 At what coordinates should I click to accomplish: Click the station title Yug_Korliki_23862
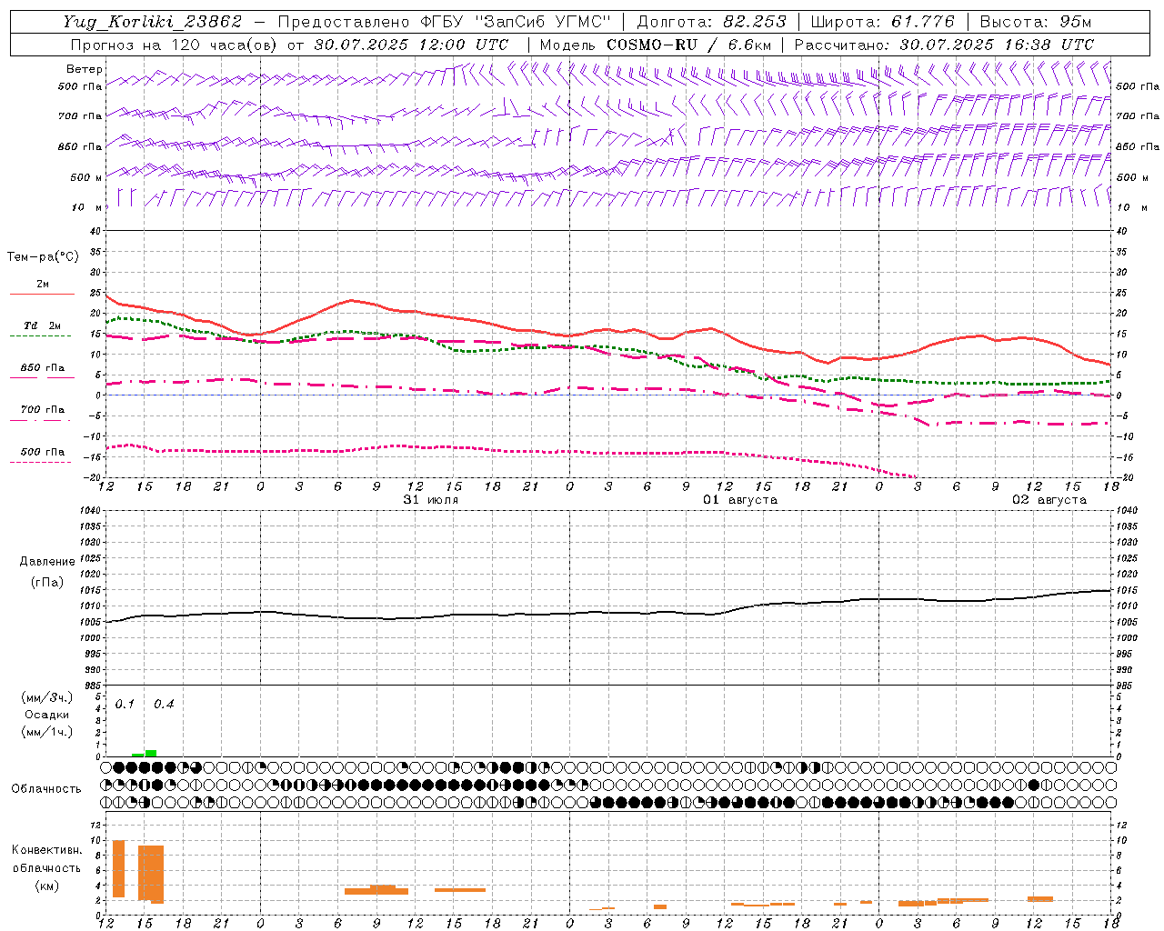coord(153,22)
